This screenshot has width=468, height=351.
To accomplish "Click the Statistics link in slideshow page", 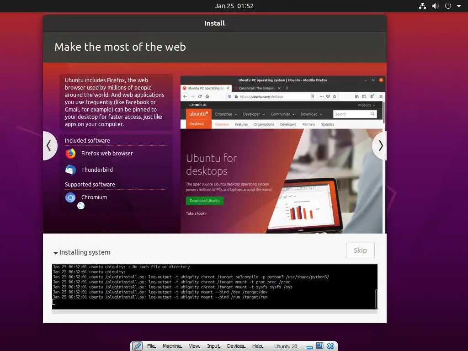I will [327, 124].
